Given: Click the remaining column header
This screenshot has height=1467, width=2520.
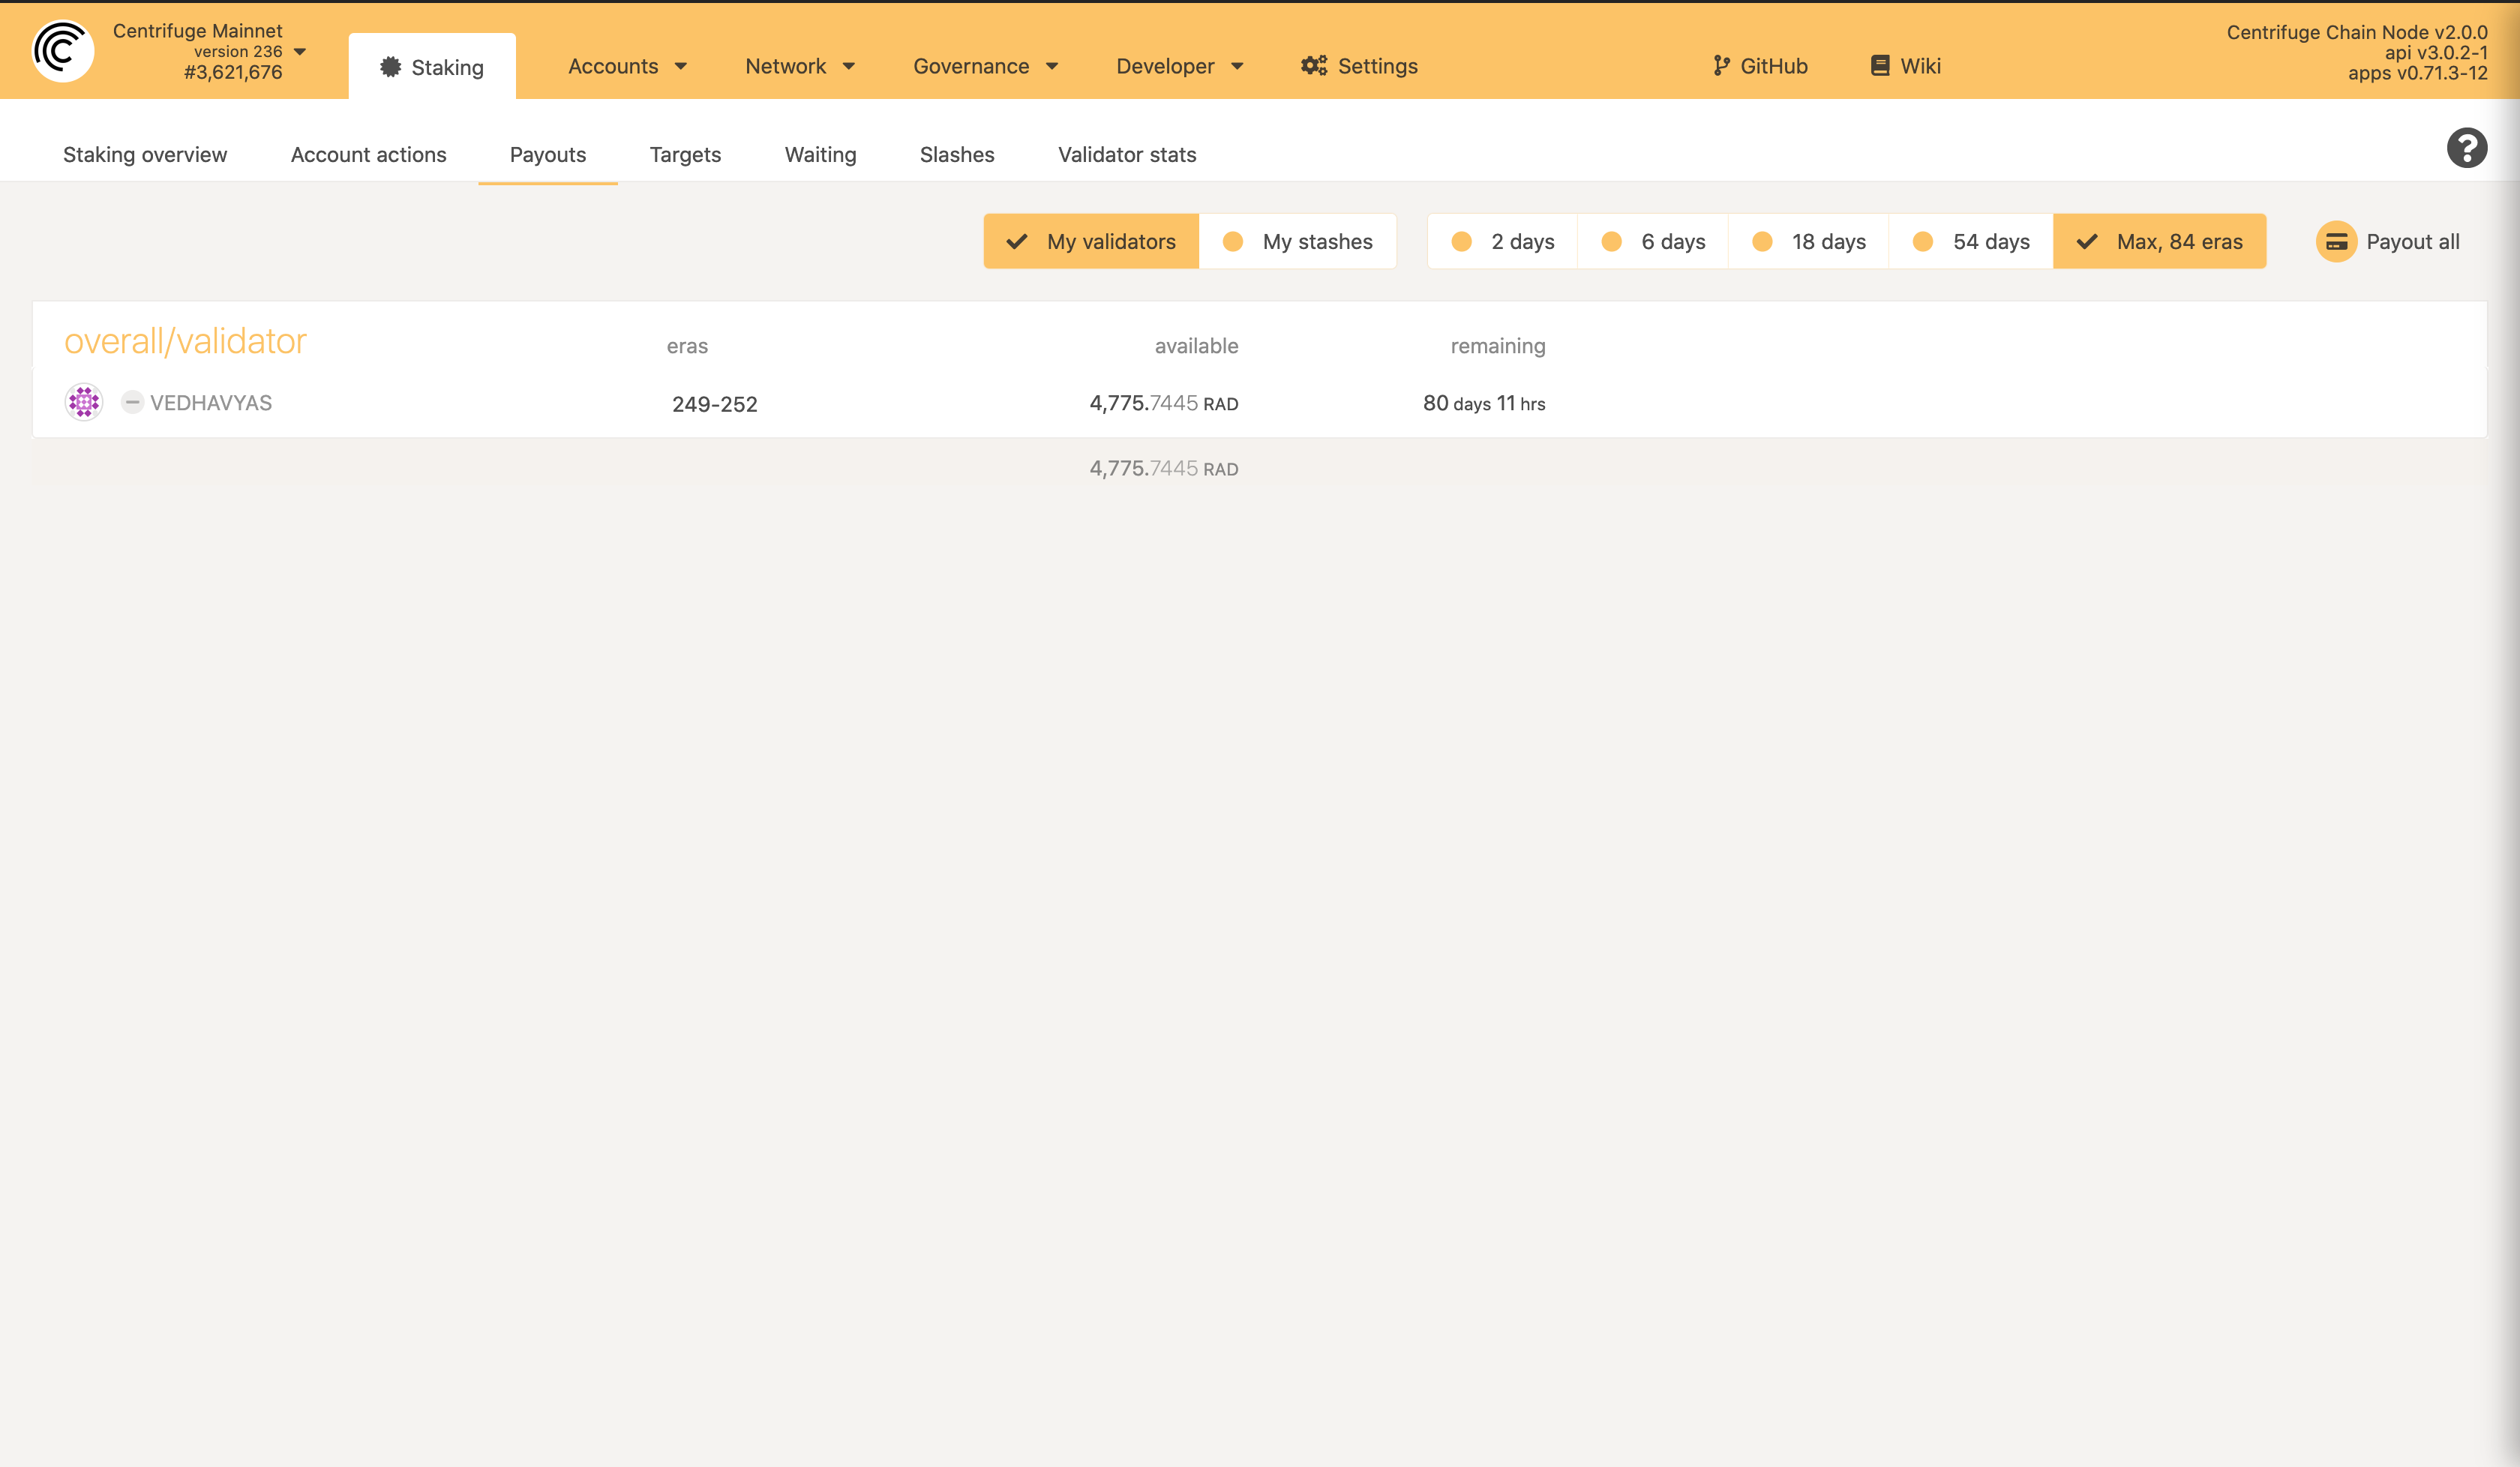Looking at the screenshot, I should coord(1498,346).
